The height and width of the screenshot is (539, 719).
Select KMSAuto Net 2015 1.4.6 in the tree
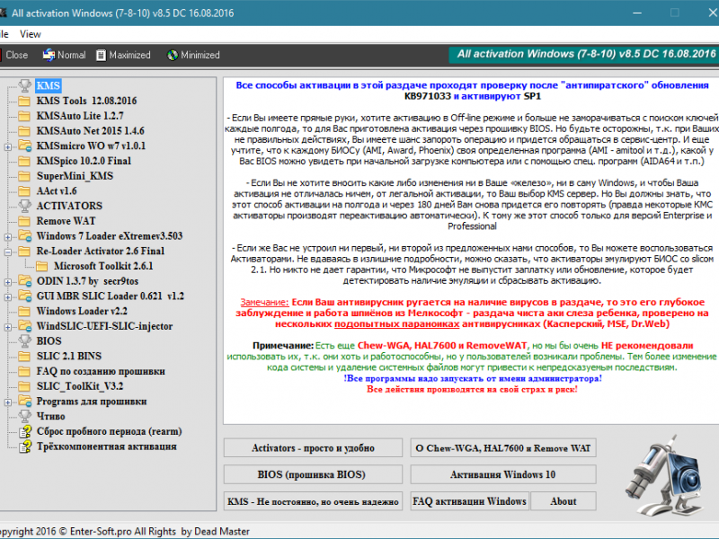pos(91,131)
